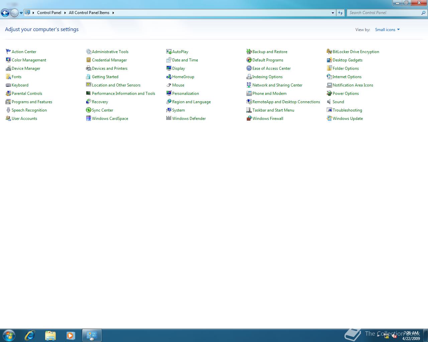
Task: Open Notification Area Icons link
Action: point(353,85)
